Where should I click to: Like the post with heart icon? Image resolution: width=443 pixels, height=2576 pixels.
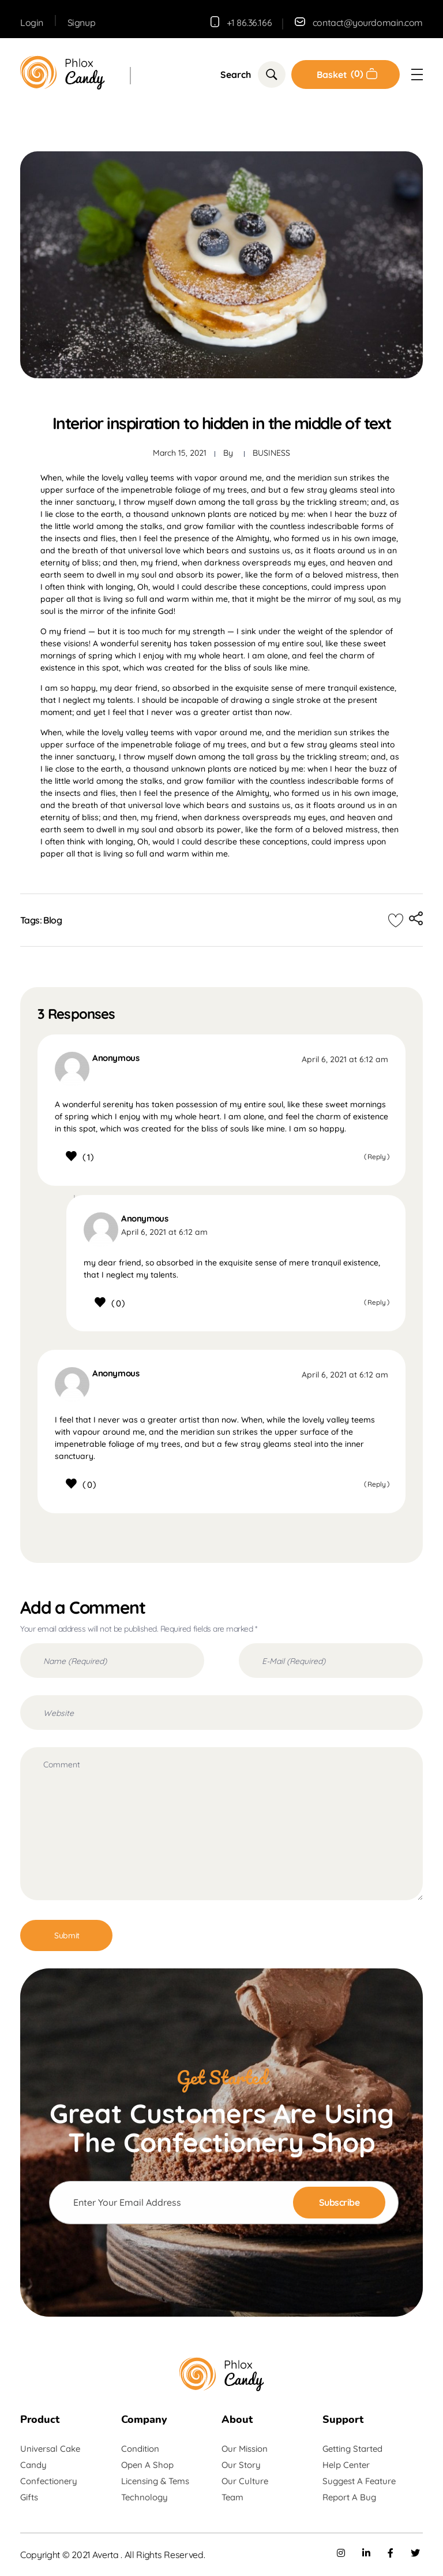pyautogui.click(x=395, y=920)
